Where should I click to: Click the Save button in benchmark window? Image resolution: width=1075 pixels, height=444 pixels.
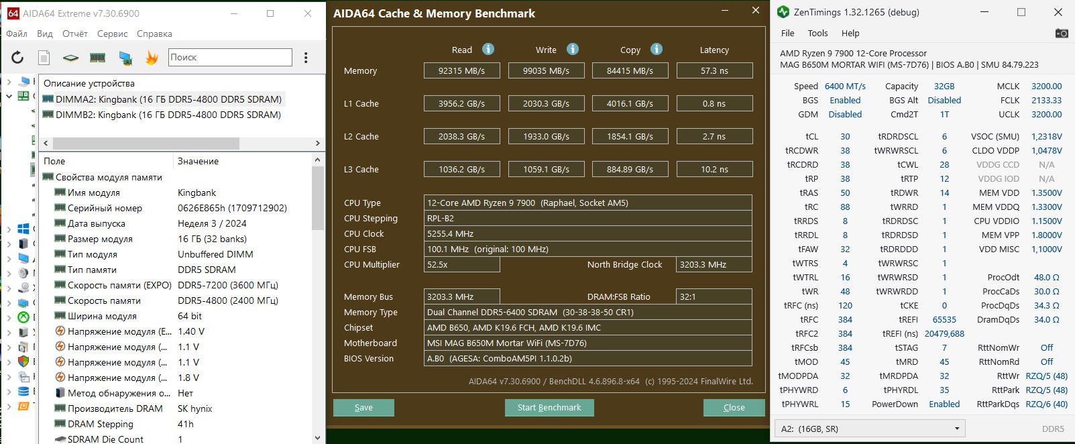tap(363, 408)
